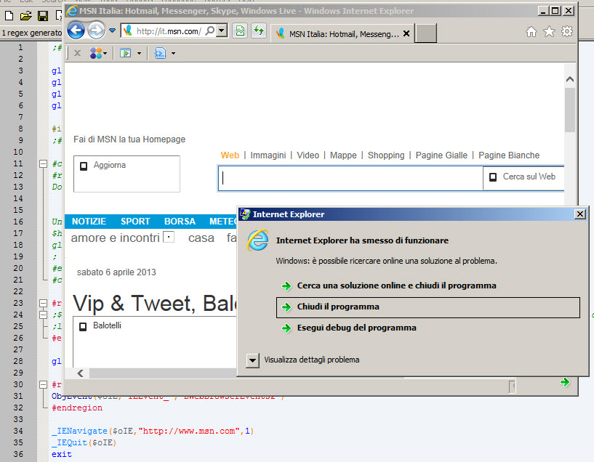The width and height of the screenshot is (594, 462).
Task: Open the address bar history dropdown
Action: pyautogui.click(x=221, y=31)
